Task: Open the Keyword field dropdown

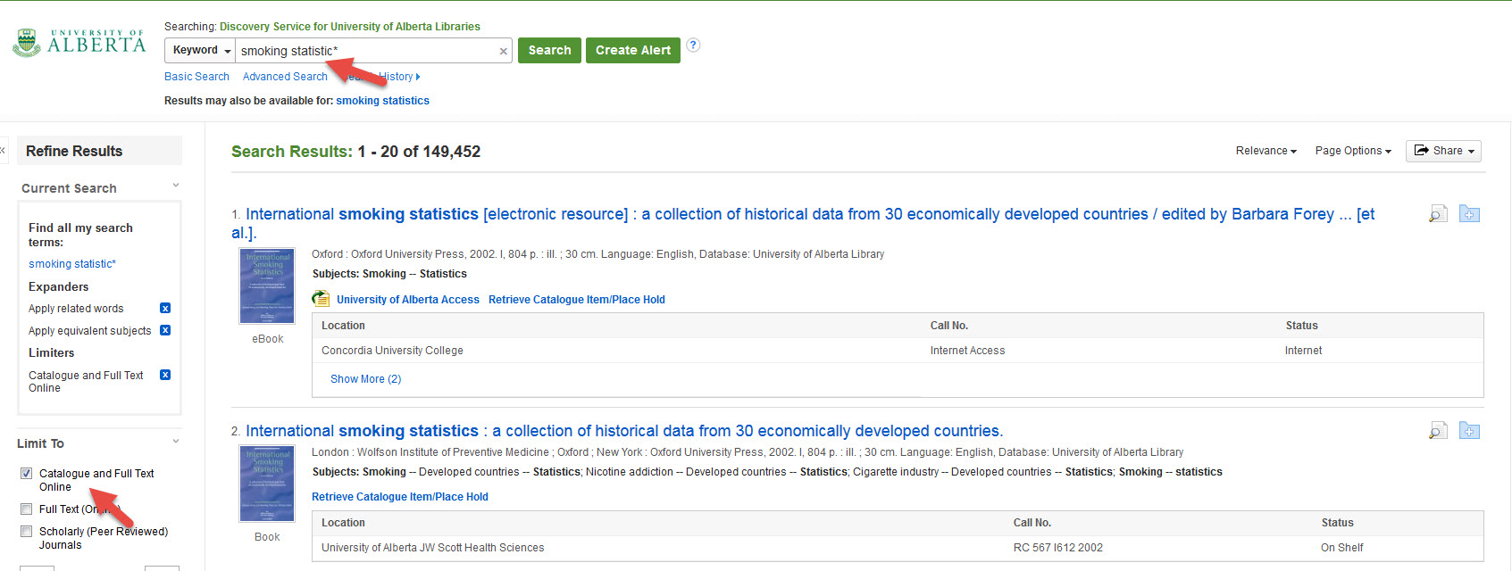Action: click(200, 51)
